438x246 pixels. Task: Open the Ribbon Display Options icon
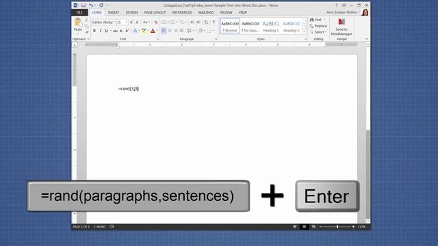[344, 5]
